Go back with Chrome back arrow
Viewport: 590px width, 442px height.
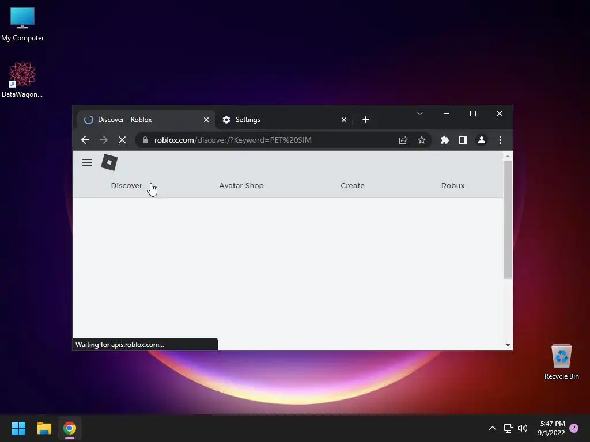tap(85, 140)
